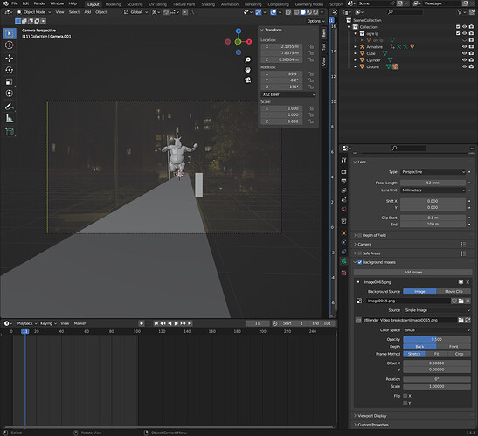Reload the background image file
Screen dimensions: 478x436
468,320
